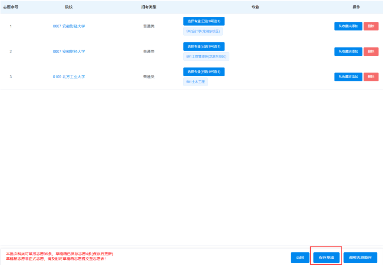Click 选择专业 button for volunteer 2
Image resolution: width=383 pixels, height=265 pixels.
204,47
